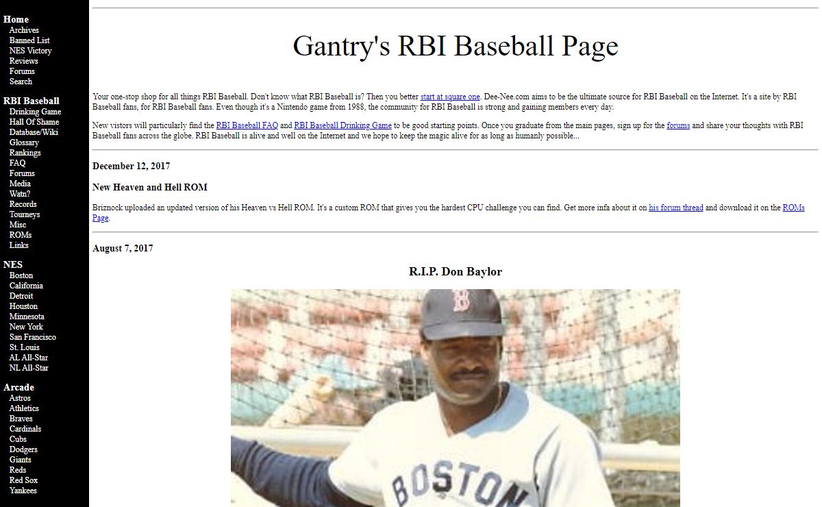
Task: Open the Search link
Action: pos(21,82)
